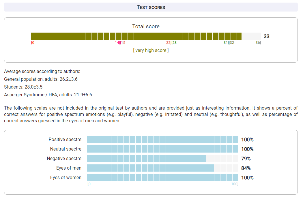
Task: Click the Neutral spectre label
Action: click(x=66, y=149)
